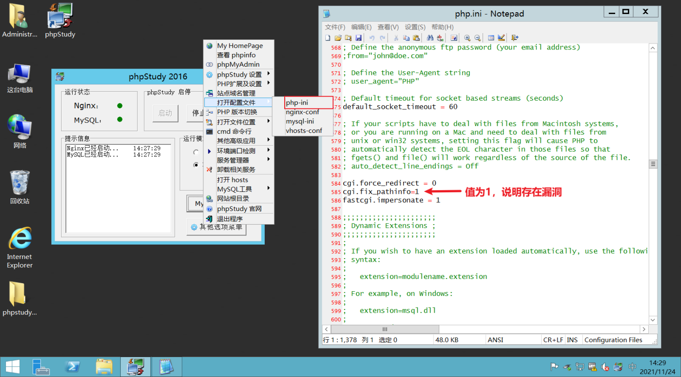Open File Explorer from the taskbar
The image size is (681, 377).
pyautogui.click(x=104, y=367)
